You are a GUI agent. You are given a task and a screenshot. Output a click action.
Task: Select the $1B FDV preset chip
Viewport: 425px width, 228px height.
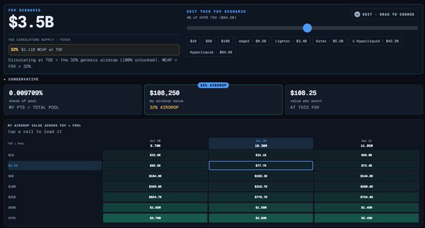click(x=193, y=41)
